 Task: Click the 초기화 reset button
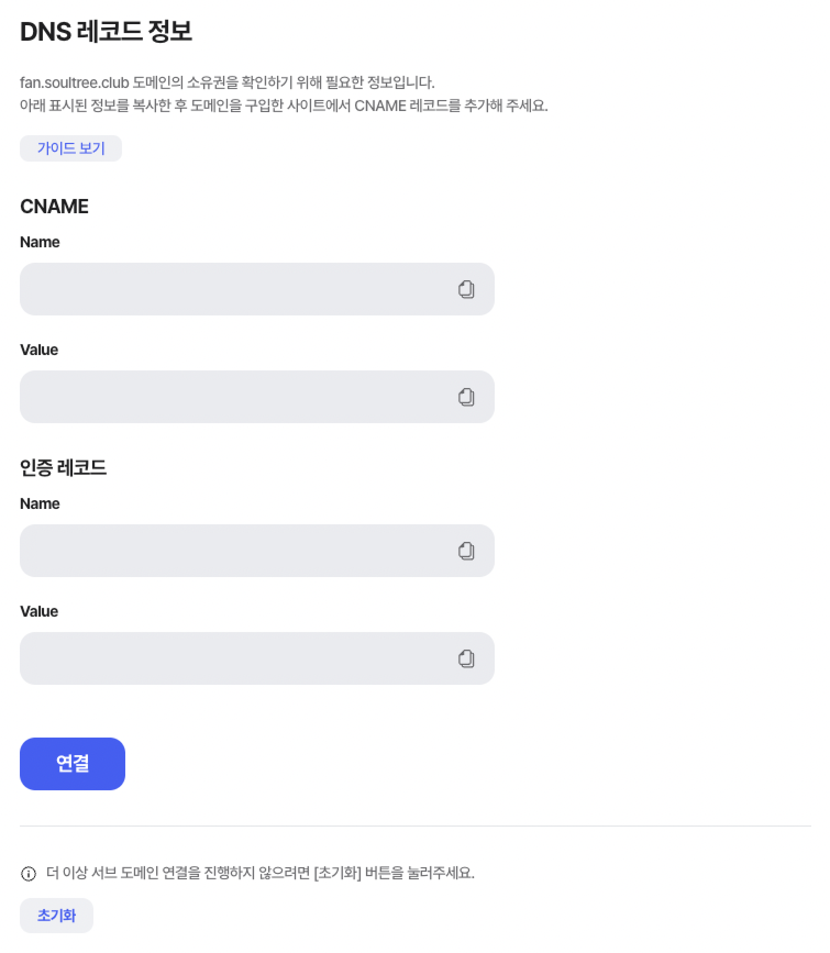pyautogui.click(x=57, y=916)
